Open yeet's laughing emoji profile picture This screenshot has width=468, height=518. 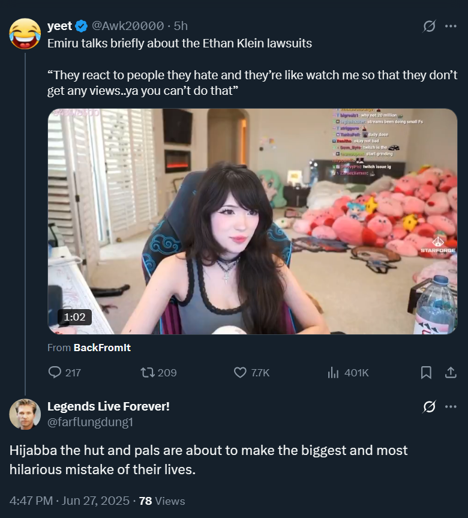point(25,34)
